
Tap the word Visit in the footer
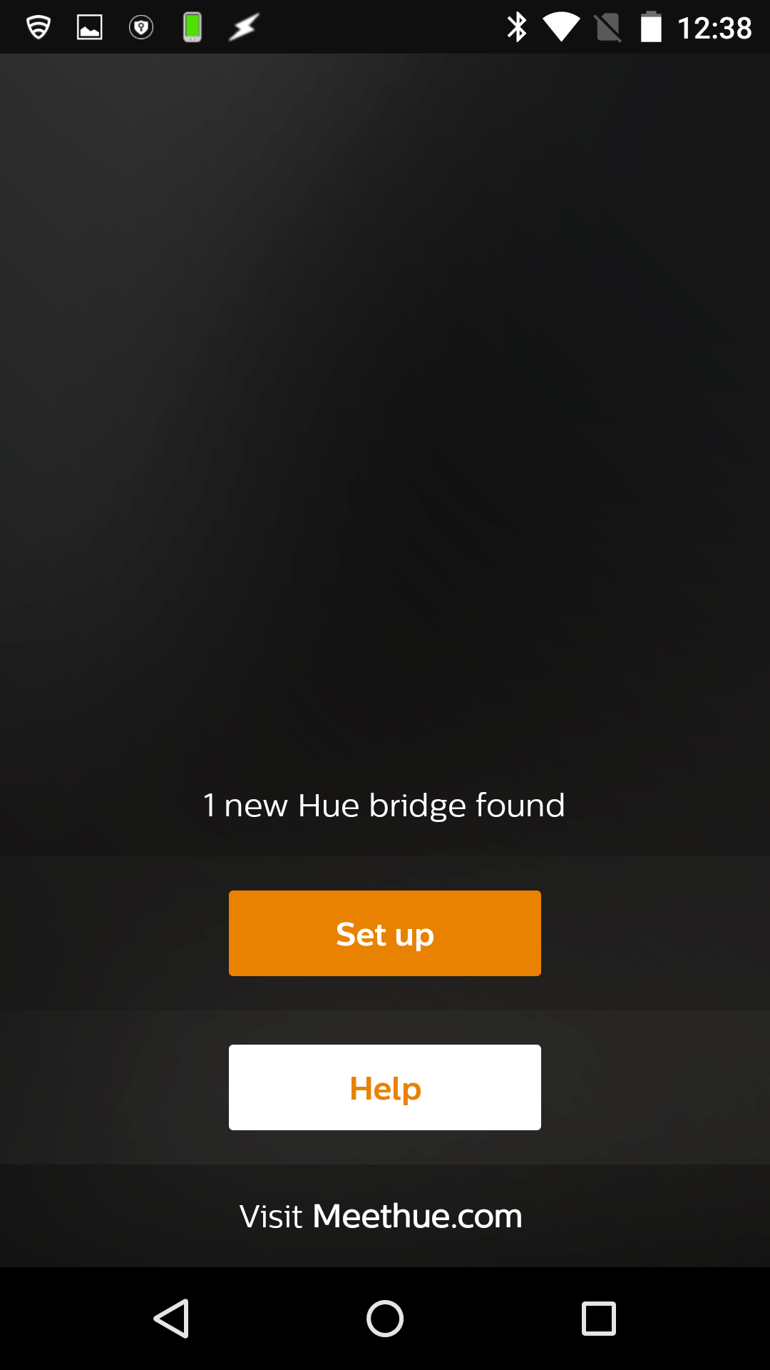(x=271, y=1217)
